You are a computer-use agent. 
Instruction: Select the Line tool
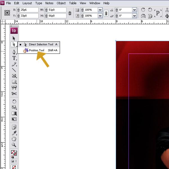14,70
